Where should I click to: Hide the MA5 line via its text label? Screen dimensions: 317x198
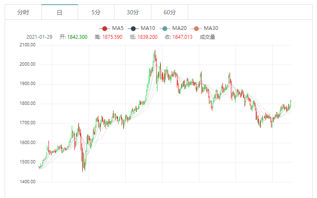(x=118, y=28)
